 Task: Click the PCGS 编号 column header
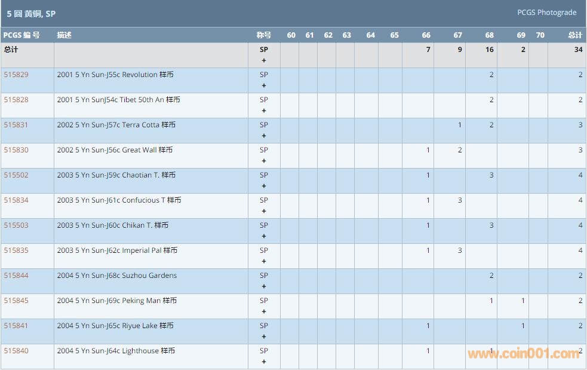tap(21, 35)
